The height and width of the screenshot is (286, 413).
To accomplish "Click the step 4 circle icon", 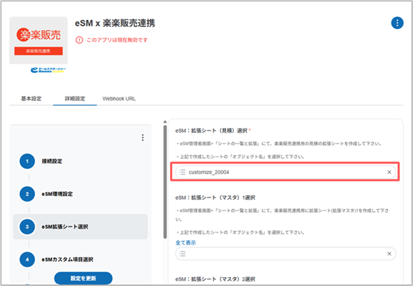I will click(27, 259).
